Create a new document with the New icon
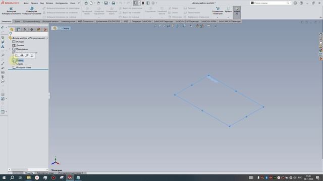Viewport: 323px width, 181px height. click(91, 3)
